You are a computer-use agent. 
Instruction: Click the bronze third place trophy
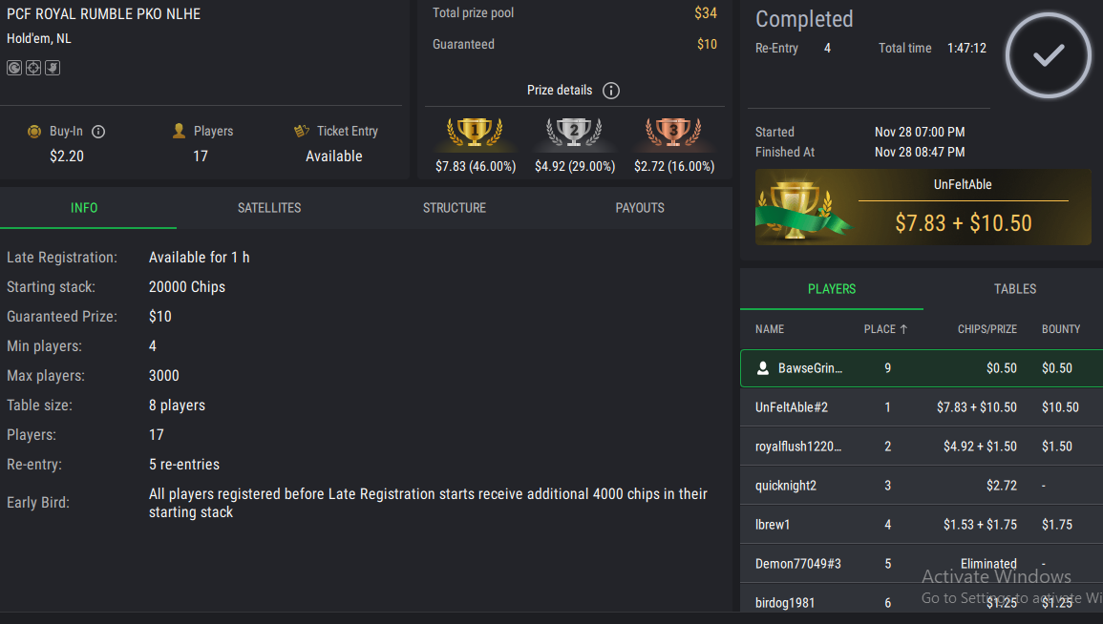click(x=673, y=132)
